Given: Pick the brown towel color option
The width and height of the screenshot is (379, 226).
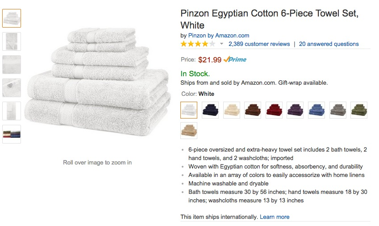Looking at the screenshot, I should (253, 110).
